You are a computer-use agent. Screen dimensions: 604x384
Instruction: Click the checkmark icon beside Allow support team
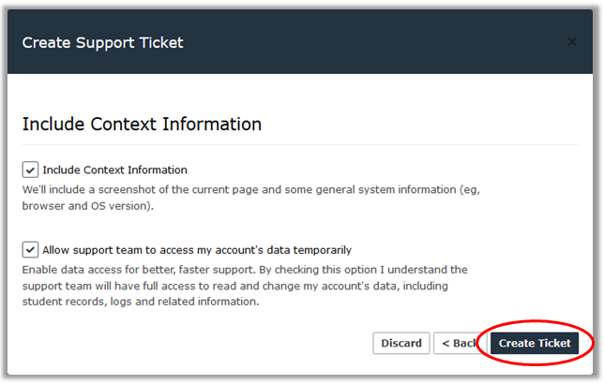coord(30,249)
